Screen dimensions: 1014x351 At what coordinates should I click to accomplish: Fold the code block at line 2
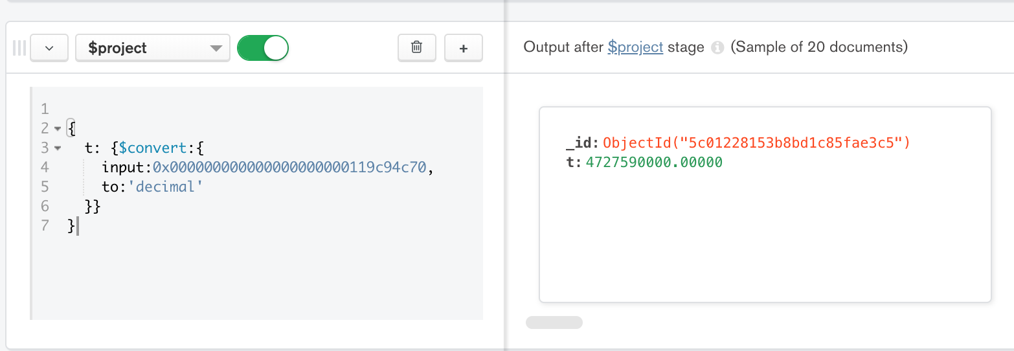point(58,128)
